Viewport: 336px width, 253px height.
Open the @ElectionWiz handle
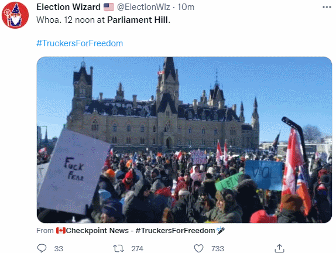[x=143, y=7]
